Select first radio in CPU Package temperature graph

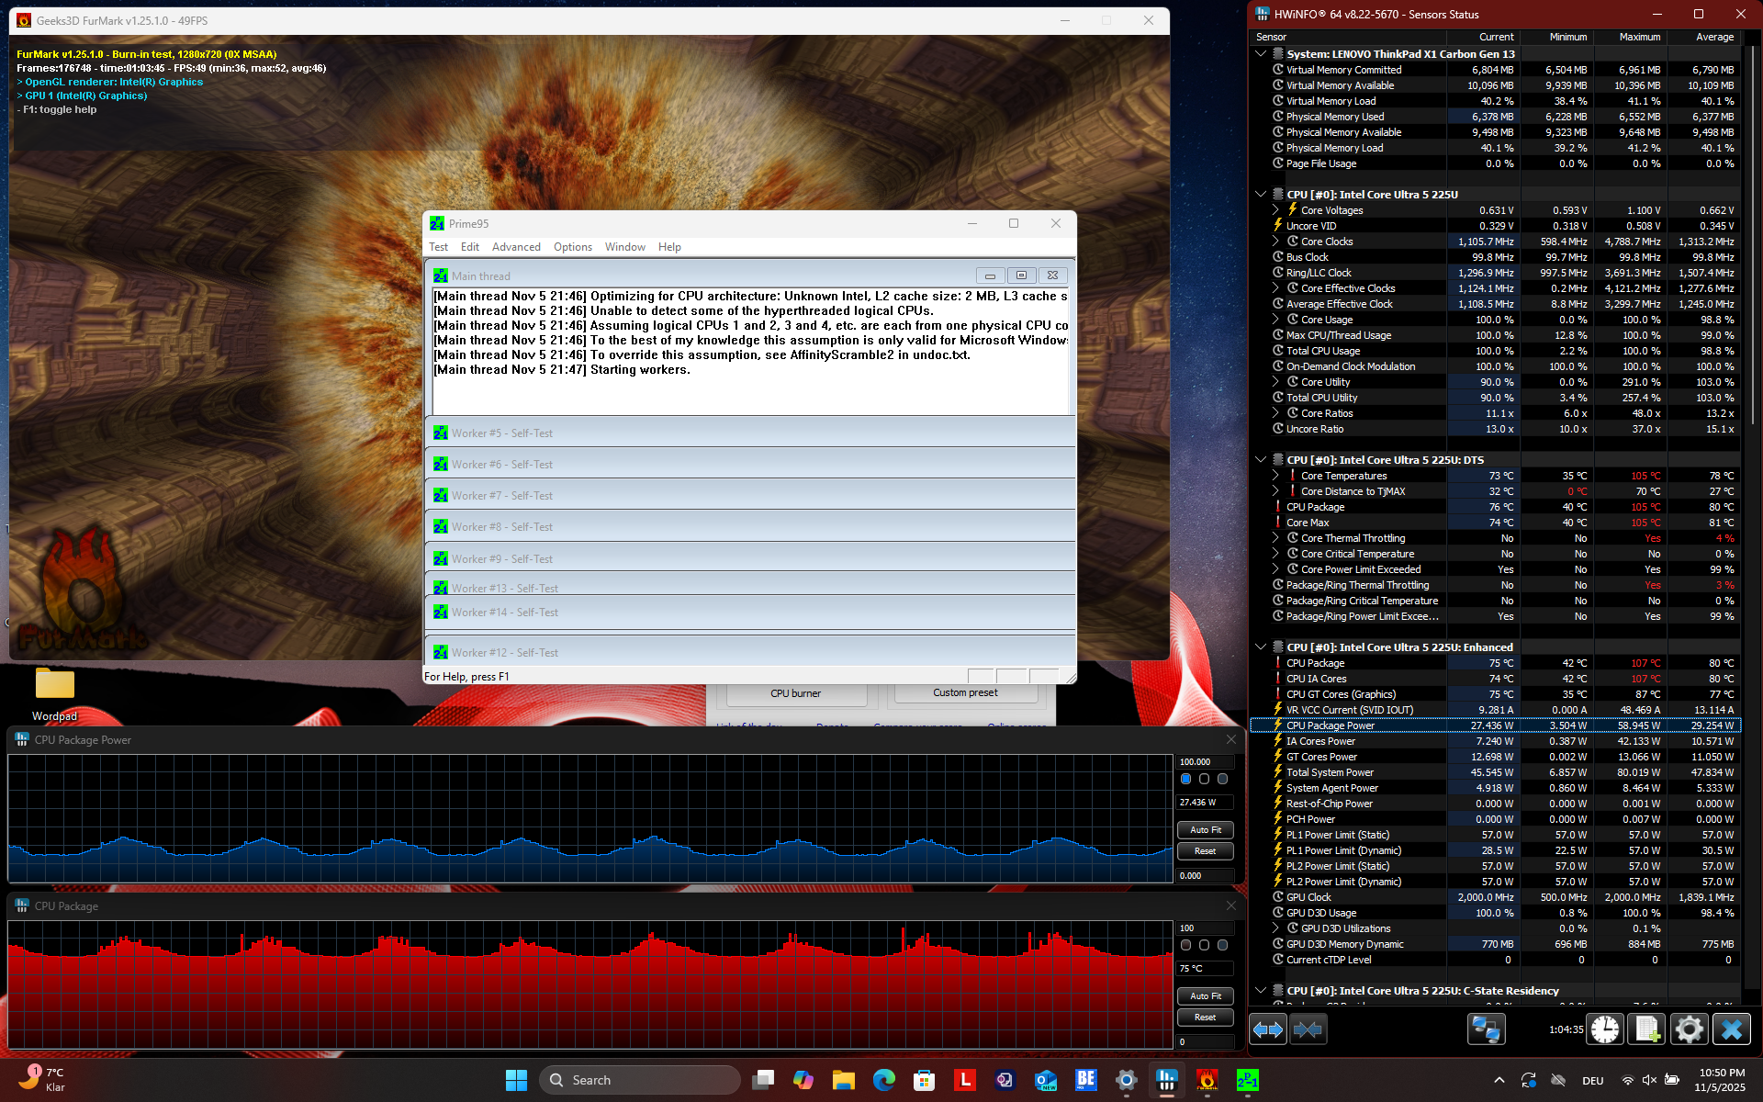(x=1185, y=945)
